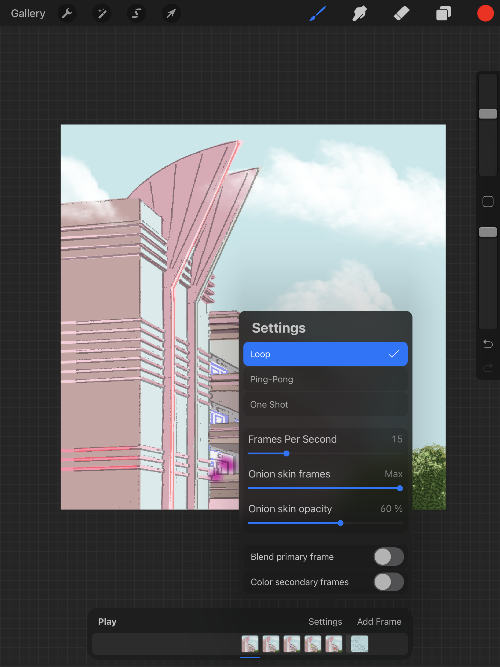The image size is (500, 667).
Task: Select the Loop animation mode
Action: tap(325, 354)
